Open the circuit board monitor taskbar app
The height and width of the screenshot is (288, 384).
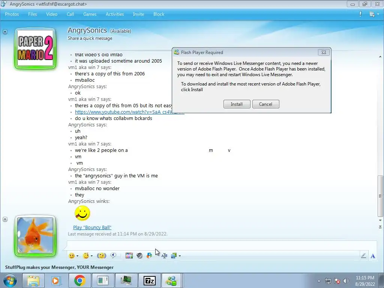126,280
